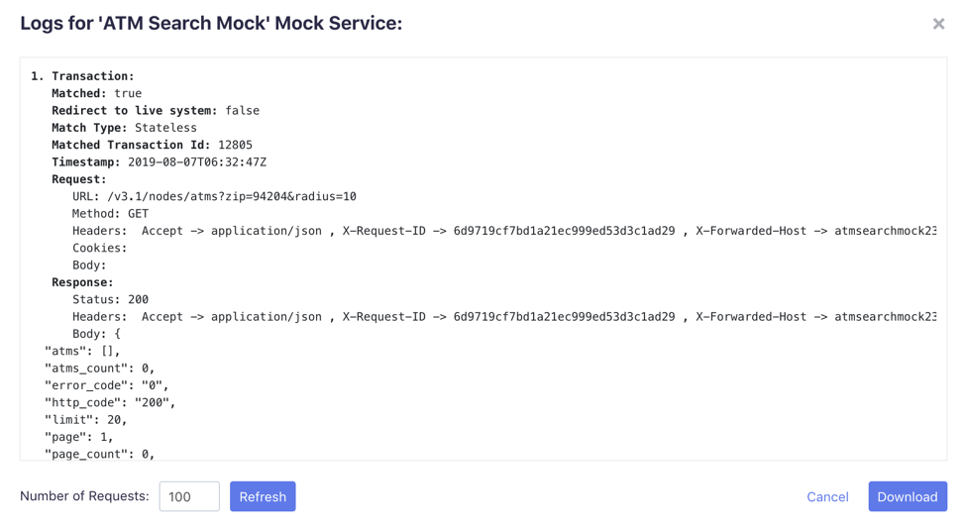Select the '"limit": 20,' line
Viewport: 965px width, 528px height.
click(x=85, y=420)
